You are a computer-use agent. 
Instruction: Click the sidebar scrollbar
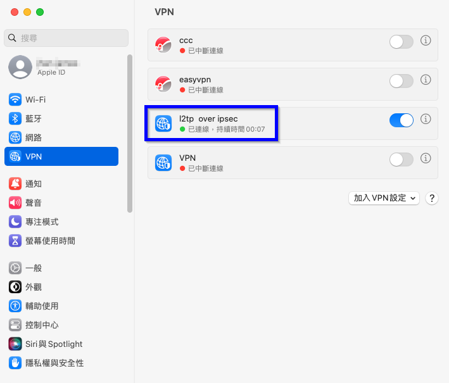point(130,134)
